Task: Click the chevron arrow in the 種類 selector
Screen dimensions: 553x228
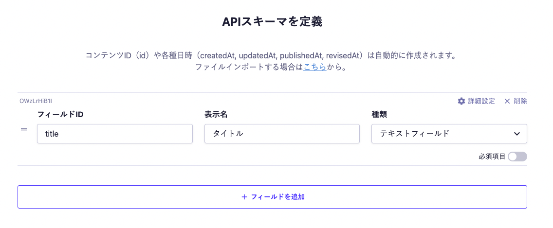Action: 517,134
